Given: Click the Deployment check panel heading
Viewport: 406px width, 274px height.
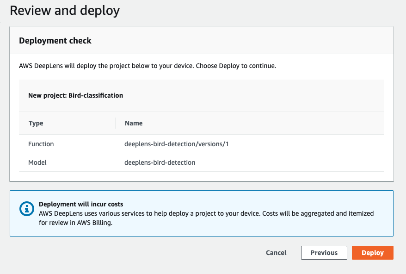Looking at the screenshot, I should 55,41.
